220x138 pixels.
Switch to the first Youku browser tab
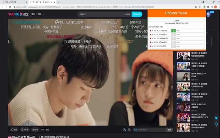pyautogui.click(x=14, y=2)
